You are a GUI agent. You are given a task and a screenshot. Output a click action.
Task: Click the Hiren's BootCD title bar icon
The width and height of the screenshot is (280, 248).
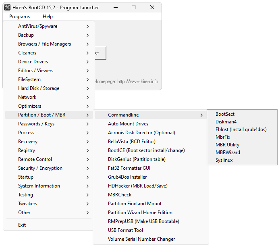(x=7, y=7)
